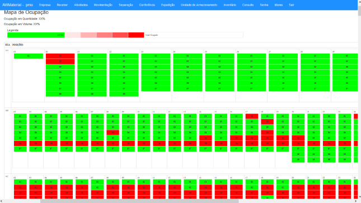The width and height of the screenshot is (361, 203).
Task: Open the Empresa menu
Action: 45,5
